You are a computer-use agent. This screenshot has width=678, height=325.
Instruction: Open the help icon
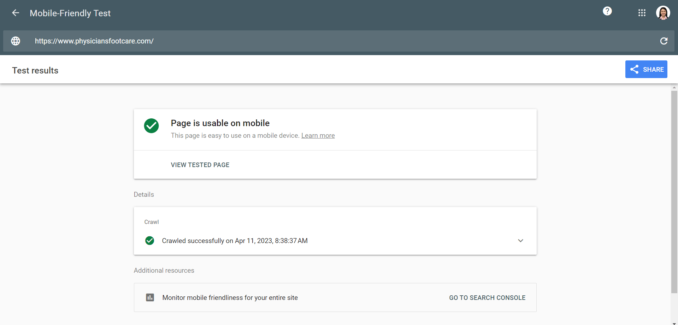tap(607, 11)
